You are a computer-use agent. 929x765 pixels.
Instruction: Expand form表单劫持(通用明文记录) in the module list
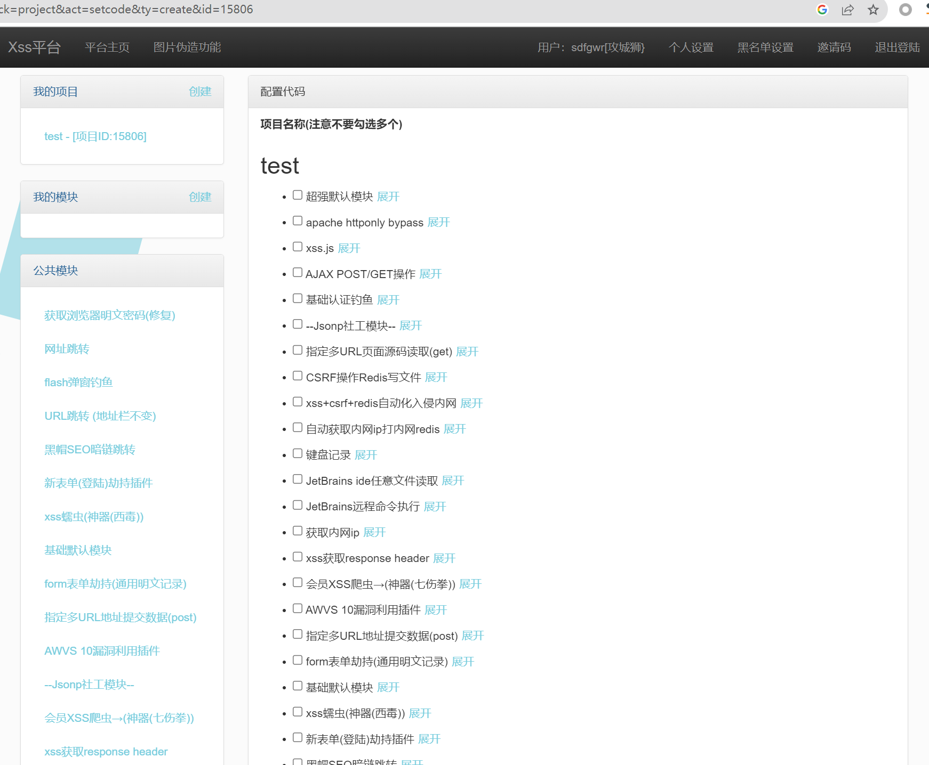[x=462, y=662]
